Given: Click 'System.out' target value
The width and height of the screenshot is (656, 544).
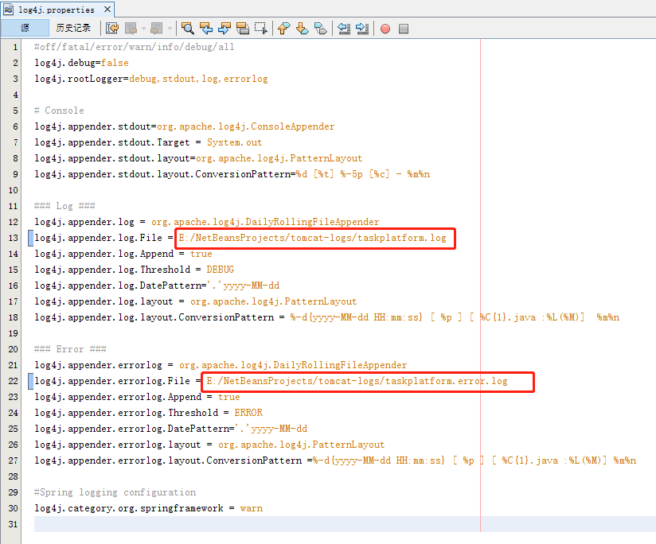Looking at the screenshot, I should [234, 142].
